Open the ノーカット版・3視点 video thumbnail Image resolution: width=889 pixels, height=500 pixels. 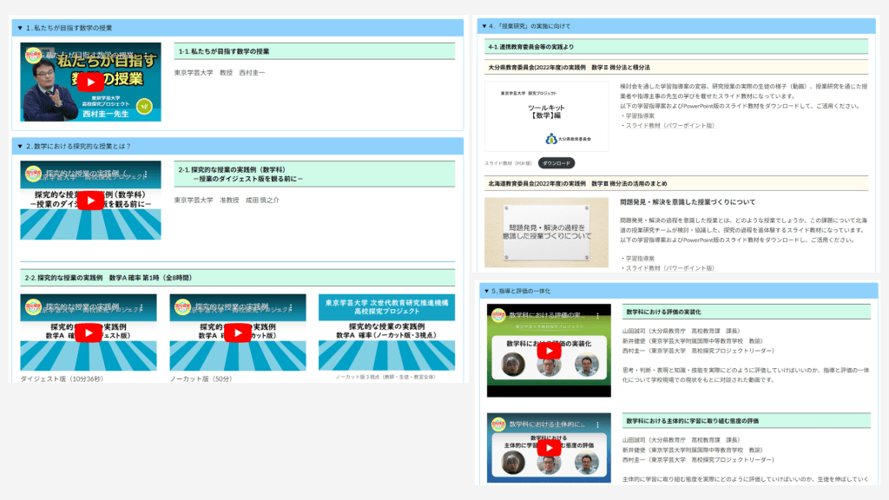[386, 332]
